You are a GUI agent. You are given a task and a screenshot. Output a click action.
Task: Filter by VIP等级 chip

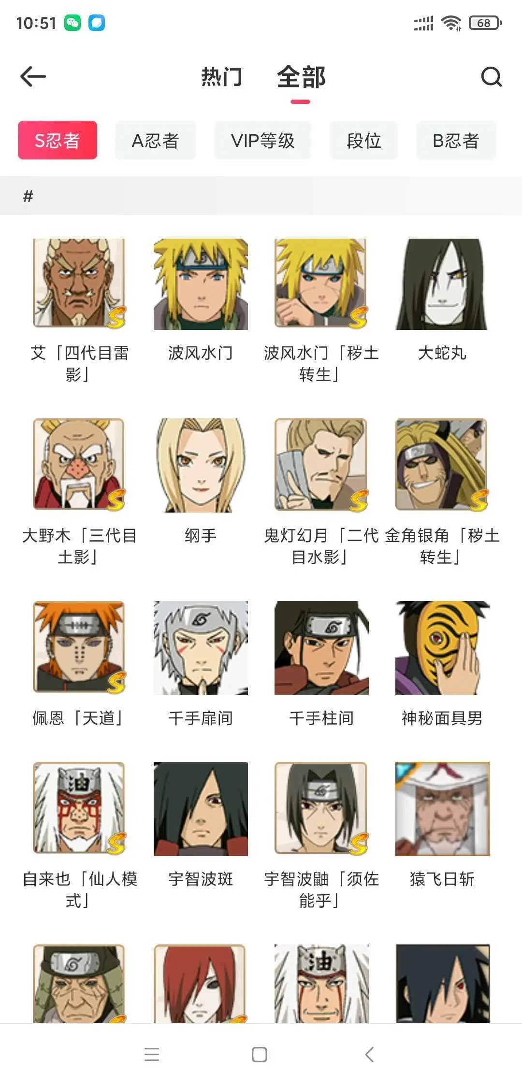pyautogui.click(x=263, y=140)
